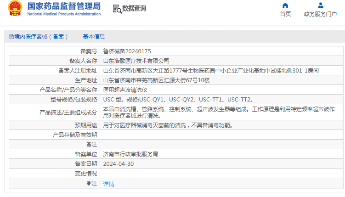Open the 详情 link
Image resolution: width=345 pixels, height=197 pixels.
109,184
